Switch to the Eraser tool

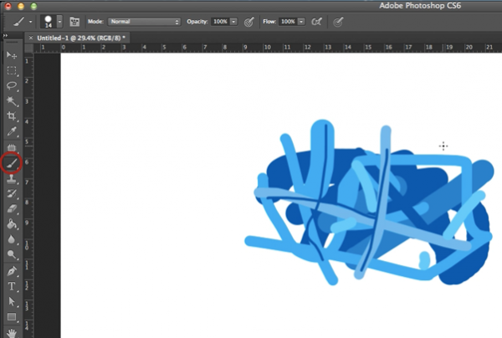pos(12,209)
